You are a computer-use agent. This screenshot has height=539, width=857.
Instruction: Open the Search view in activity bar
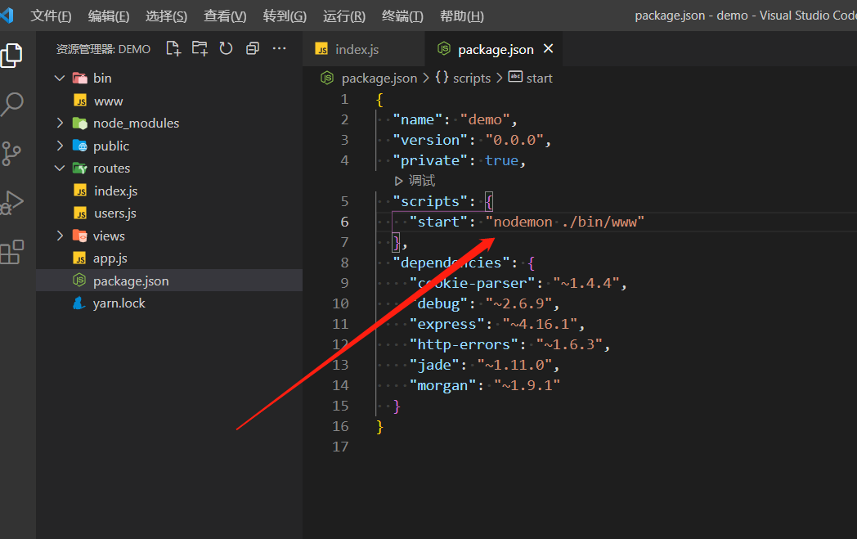coord(11,104)
